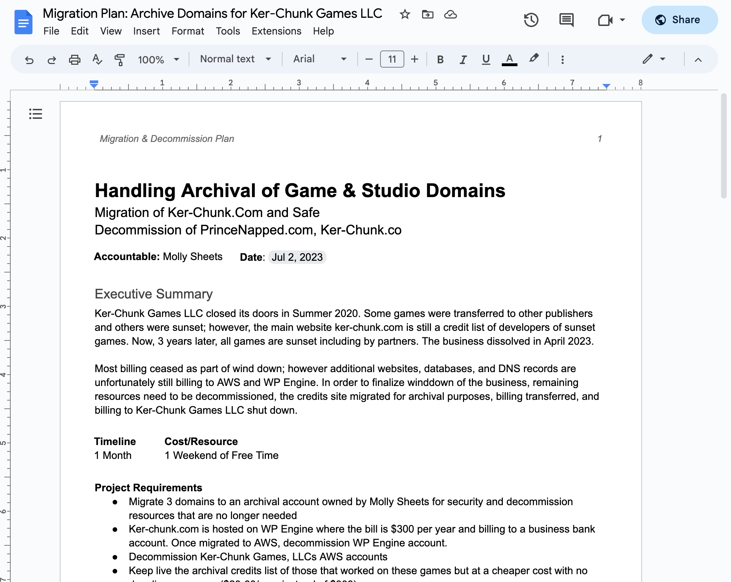
Task: Show document outline icon
Action: pos(36,114)
